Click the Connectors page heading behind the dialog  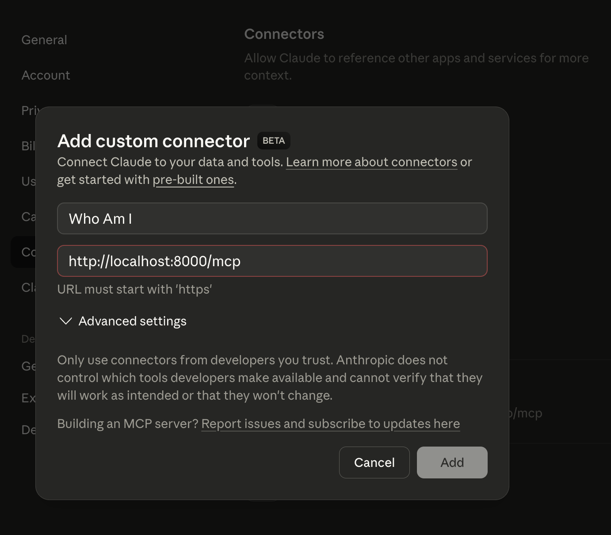point(284,34)
